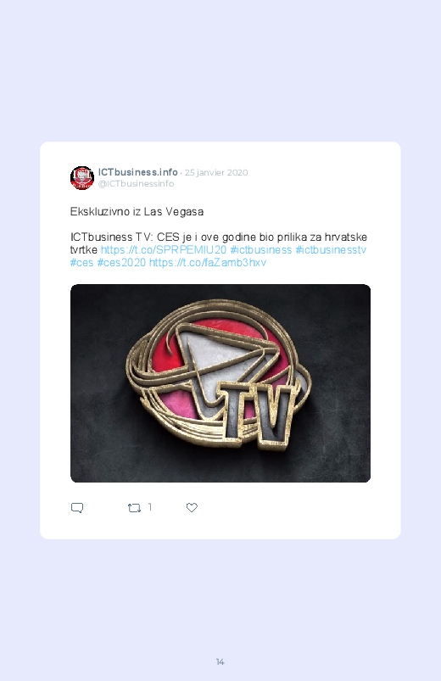Viewport: 441px width, 681px height.
Task: Follow the t.co/faZamb3hxv link
Action: click(x=208, y=262)
